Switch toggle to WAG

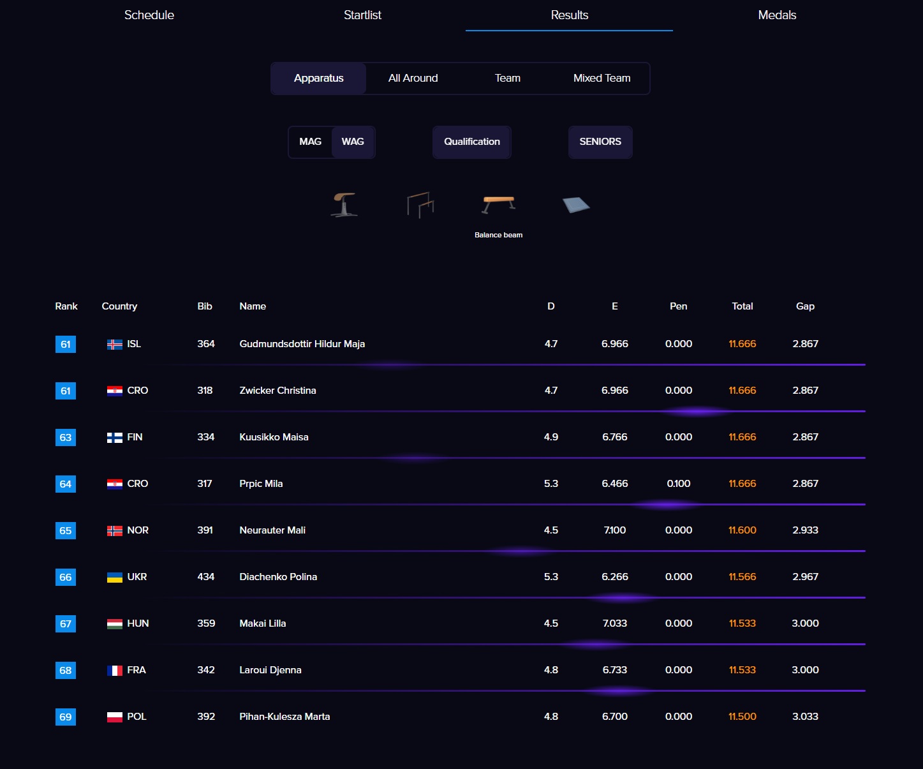(x=353, y=142)
